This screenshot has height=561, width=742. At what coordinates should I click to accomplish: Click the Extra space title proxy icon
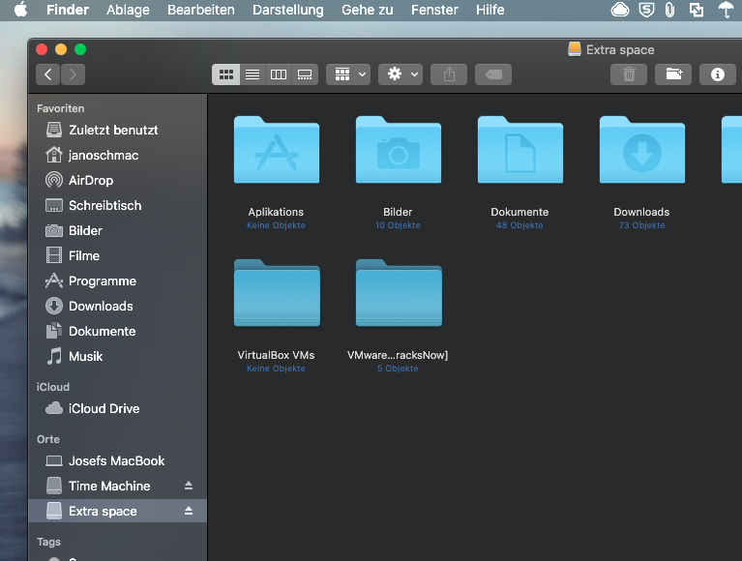click(575, 49)
